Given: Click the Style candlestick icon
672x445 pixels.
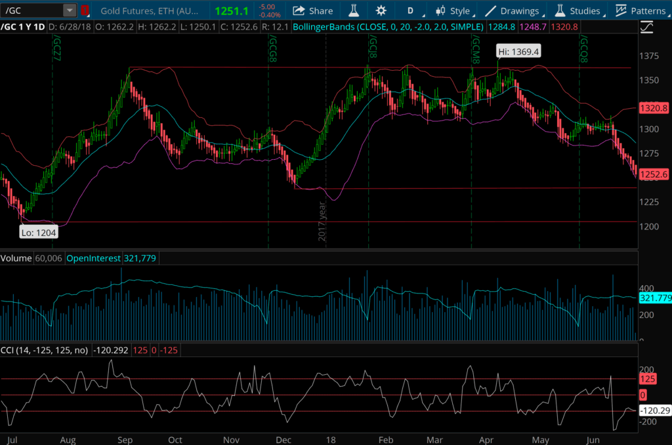Looking at the screenshot, I should pos(440,10).
